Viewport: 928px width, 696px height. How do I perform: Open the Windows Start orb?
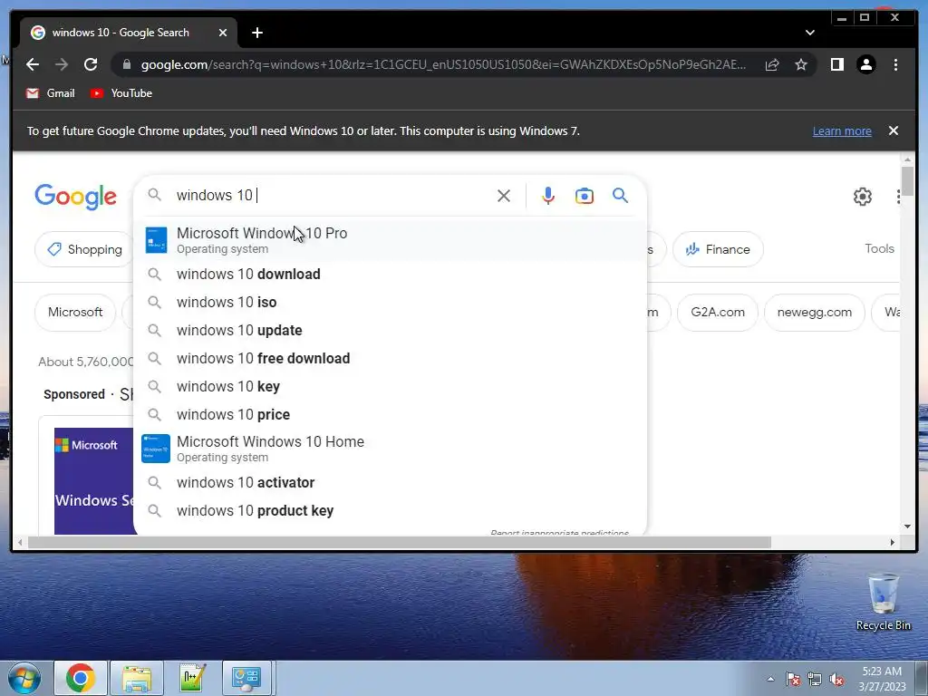click(x=24, y=678)
